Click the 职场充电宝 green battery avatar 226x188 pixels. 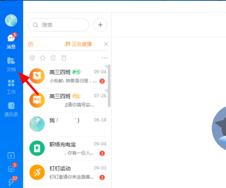click(x=37, y=148)
